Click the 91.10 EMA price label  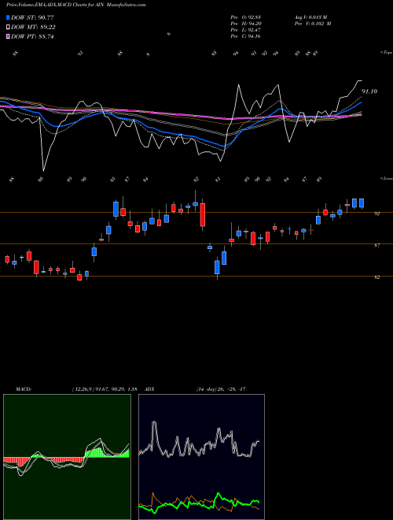click(x=369, y=91)
